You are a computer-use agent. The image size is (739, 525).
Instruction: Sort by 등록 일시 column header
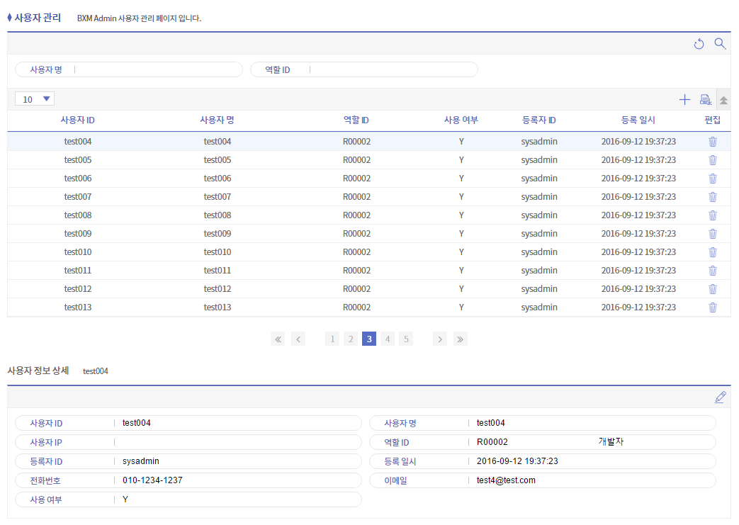638,120
